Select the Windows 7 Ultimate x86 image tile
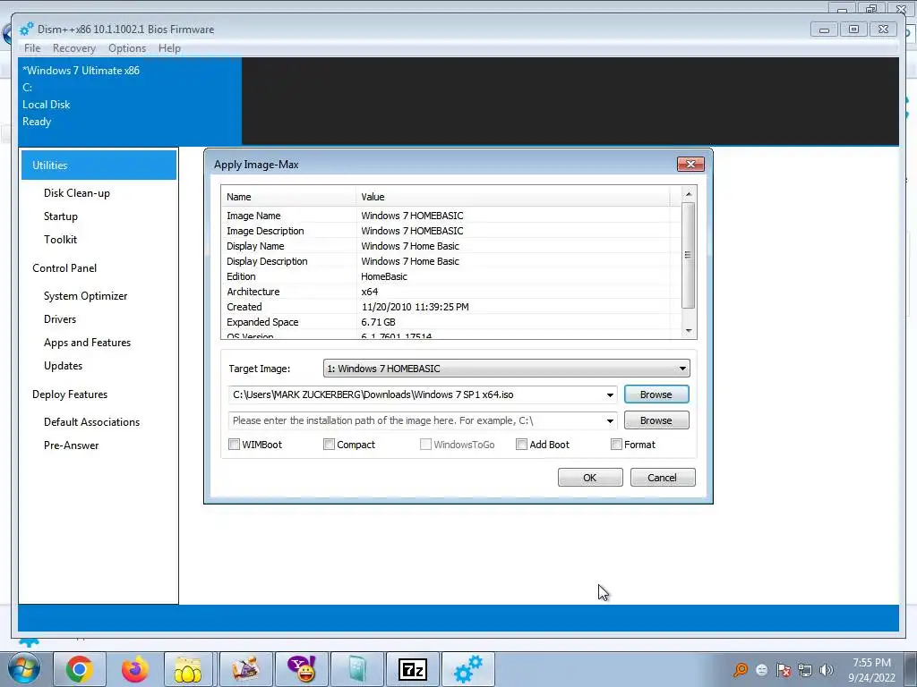917x687 pixels. [130, 101]
